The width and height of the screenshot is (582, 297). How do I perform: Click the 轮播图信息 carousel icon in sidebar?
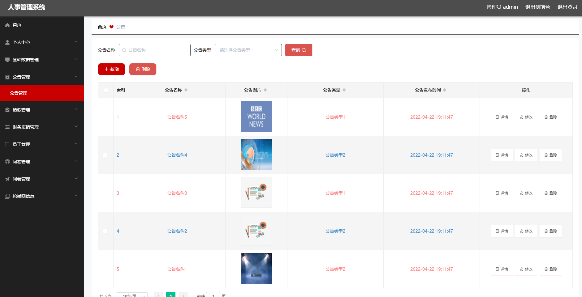(7, 196)
